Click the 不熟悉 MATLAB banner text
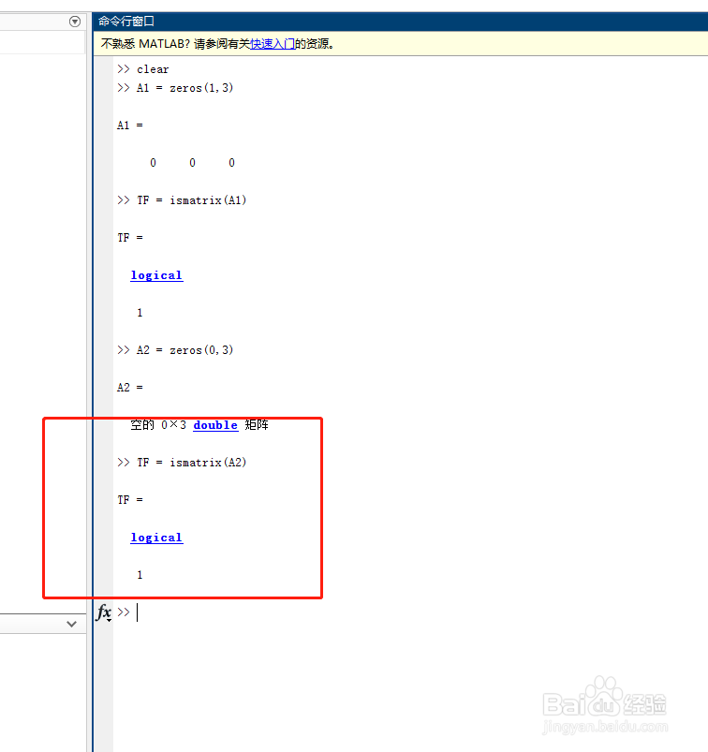 pos(217,44)
